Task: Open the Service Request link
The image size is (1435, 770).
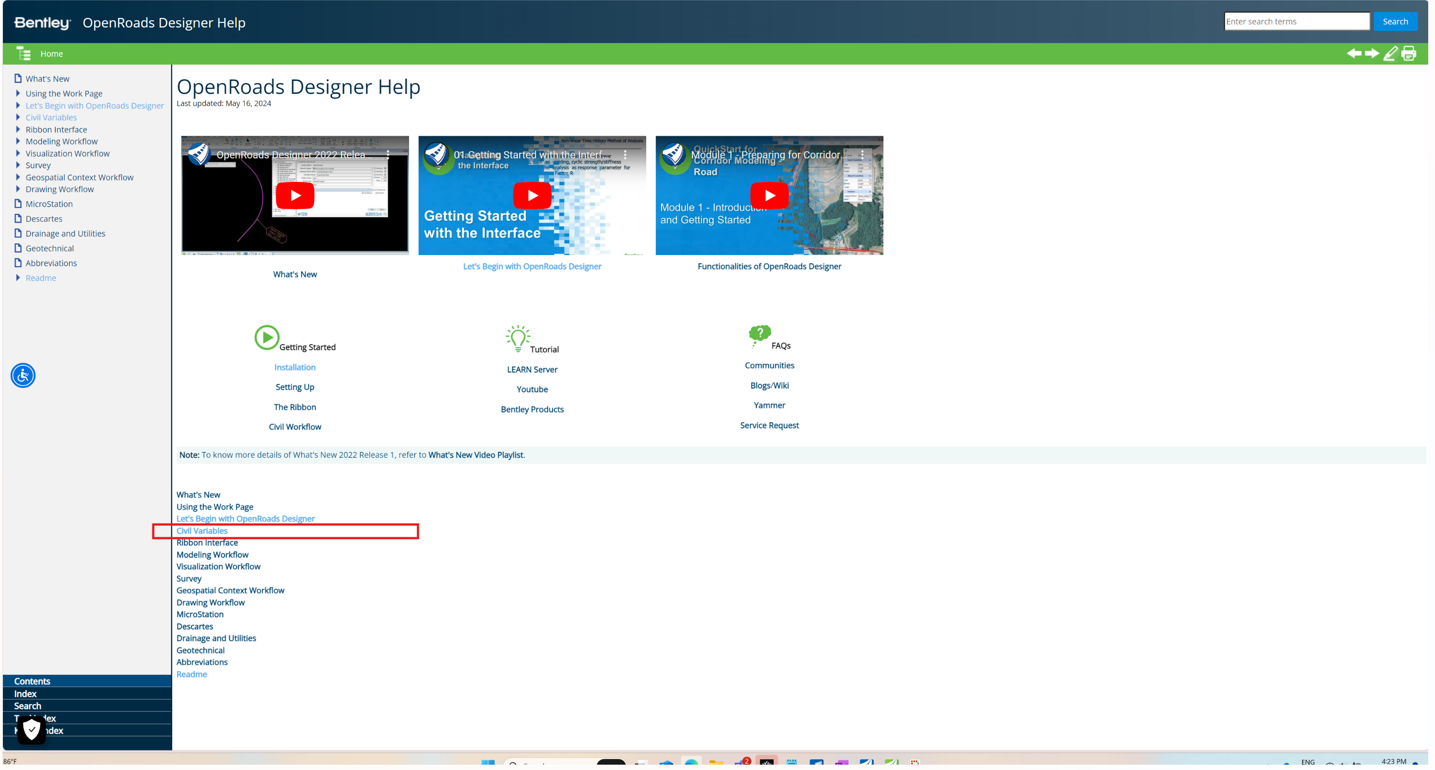Action: [x=769, y=425]
